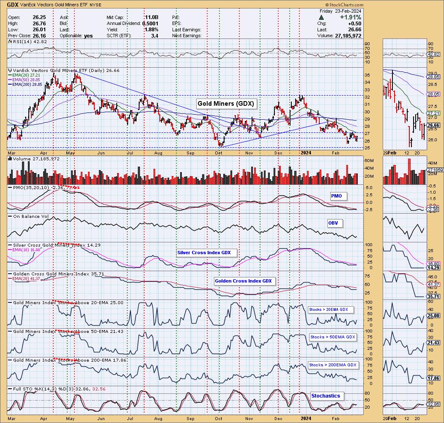Click the 25.00 value tag on zoom panel
The image size is (444, 423).
(434, 316)
